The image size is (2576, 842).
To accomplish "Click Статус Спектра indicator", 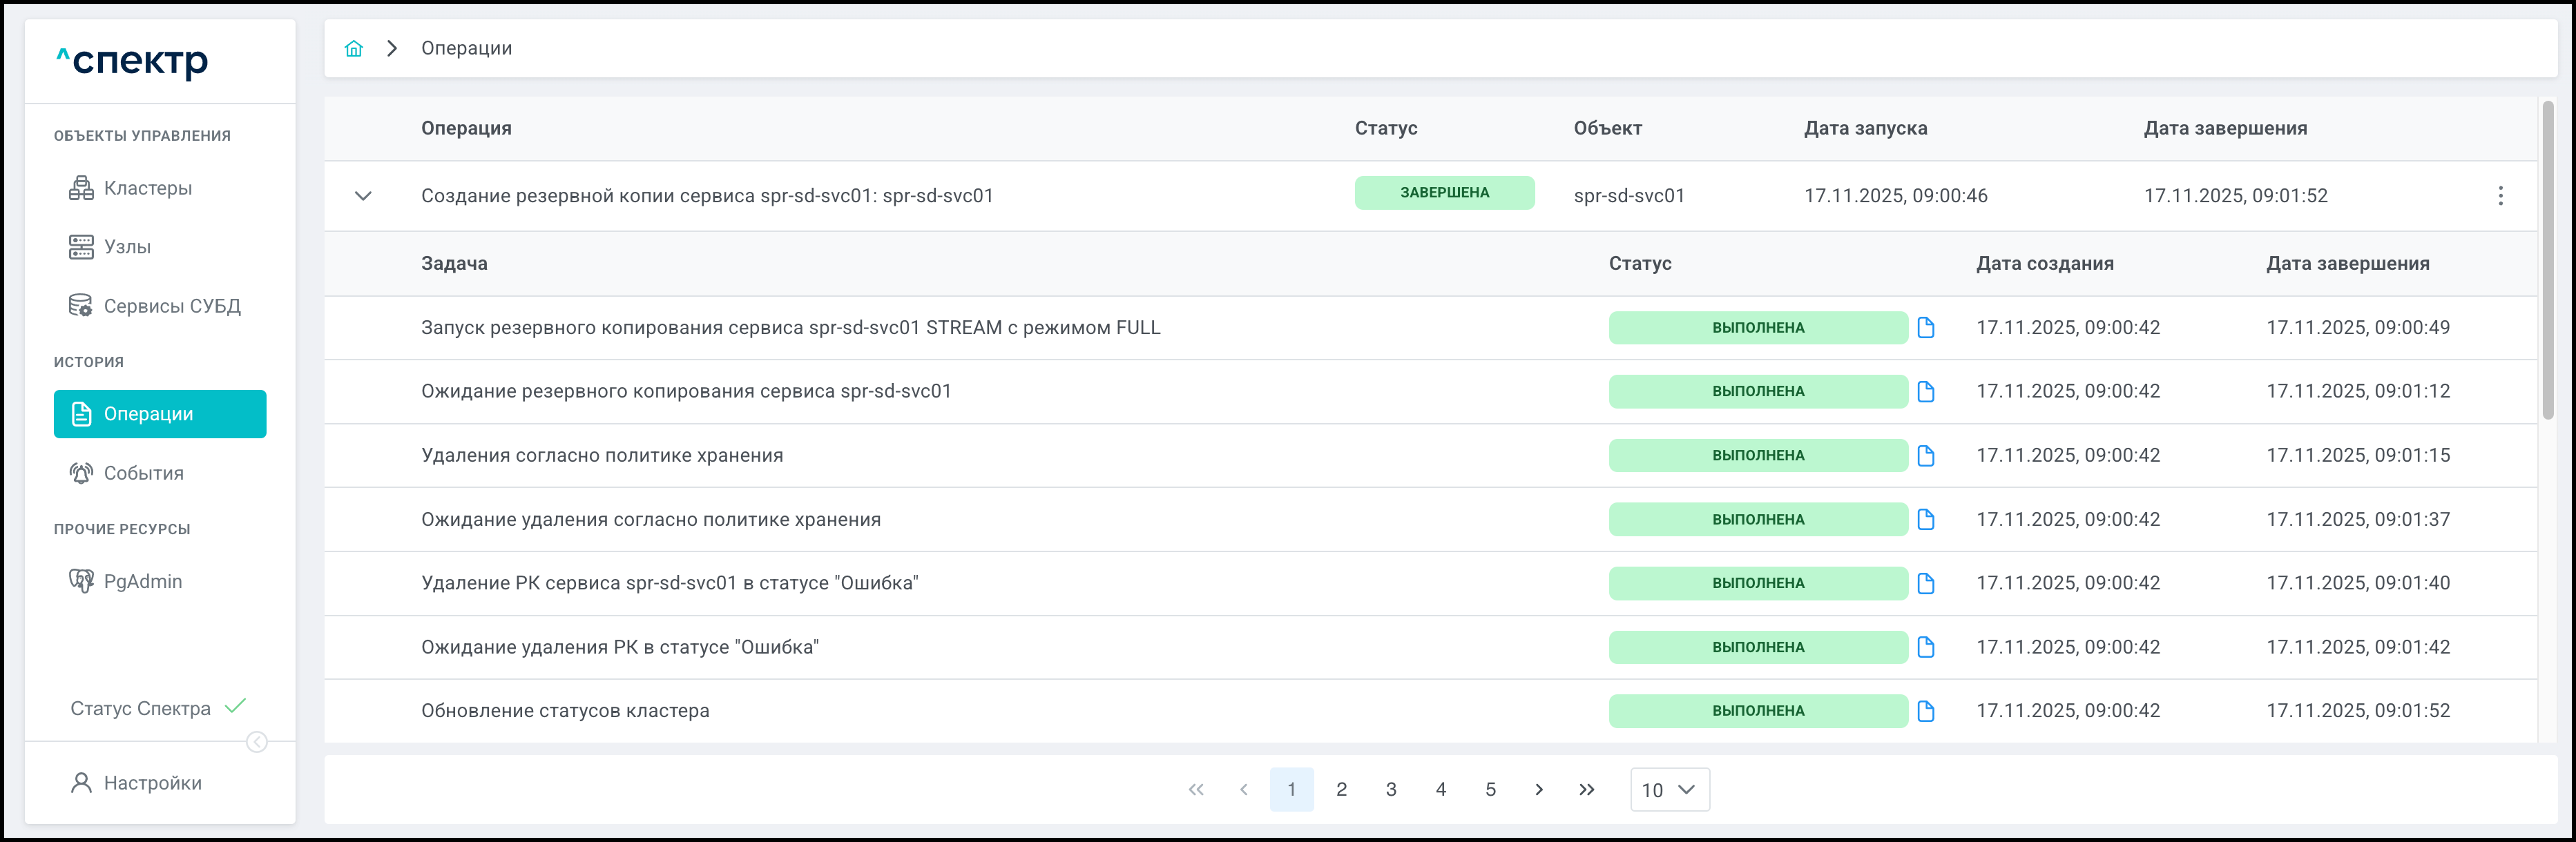I will pos(140,708).
